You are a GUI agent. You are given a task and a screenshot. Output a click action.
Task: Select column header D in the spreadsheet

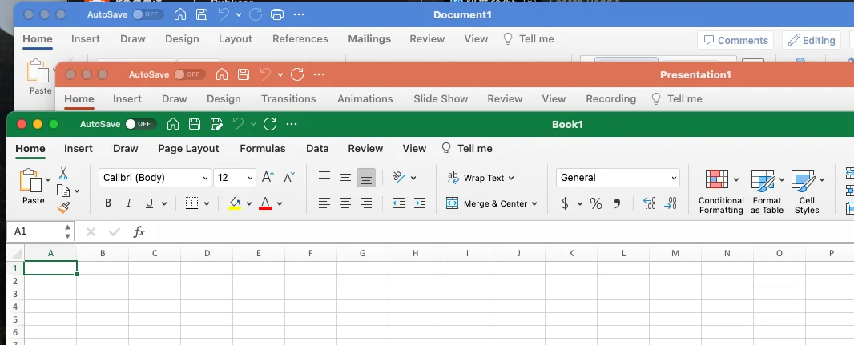click(207, 253)
